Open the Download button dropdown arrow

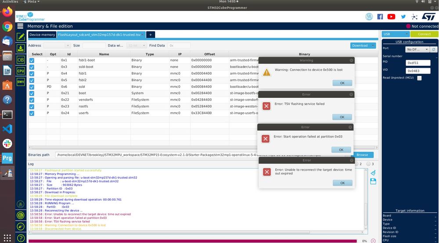click(373, 46)
